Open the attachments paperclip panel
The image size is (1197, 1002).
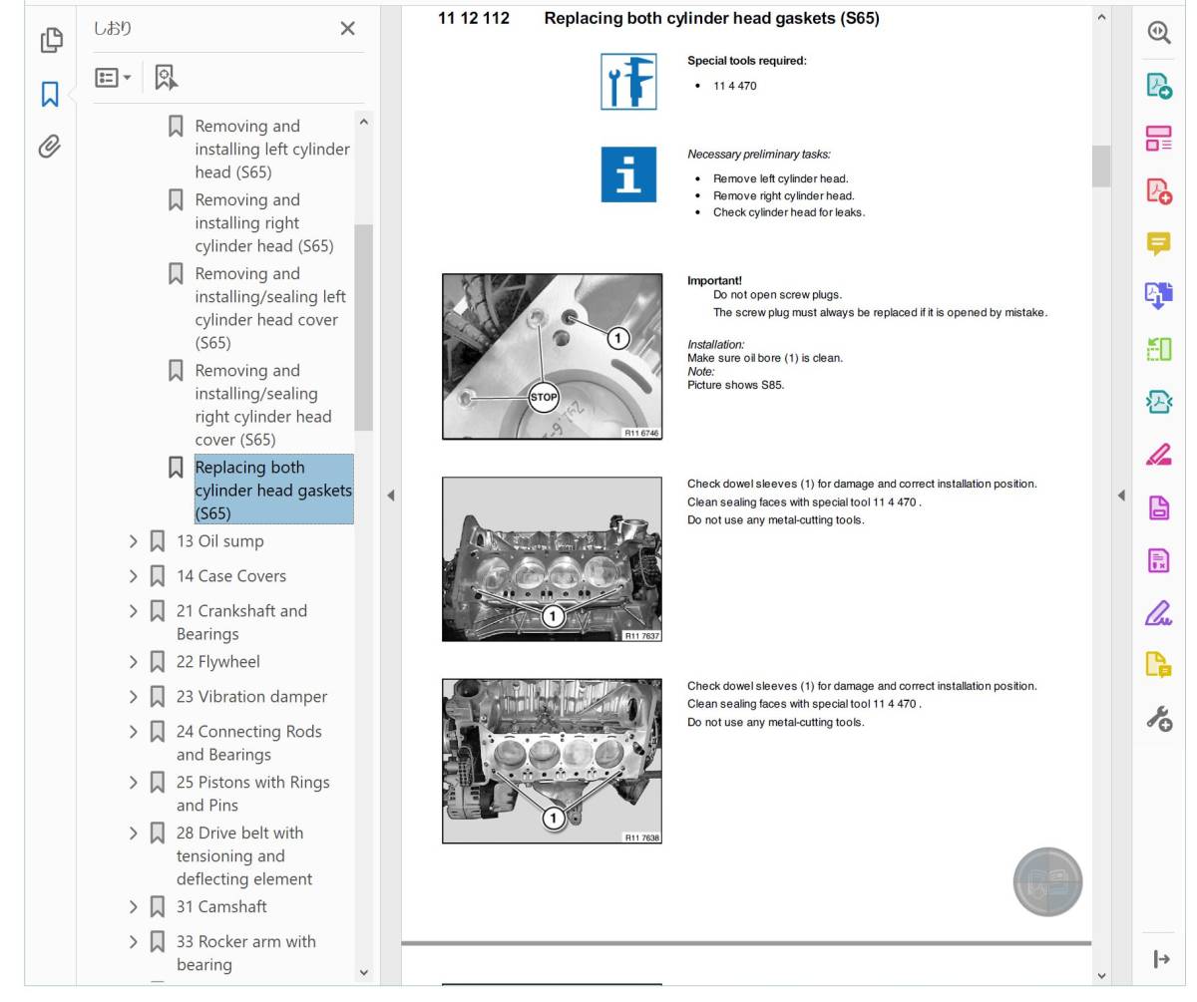50,147
